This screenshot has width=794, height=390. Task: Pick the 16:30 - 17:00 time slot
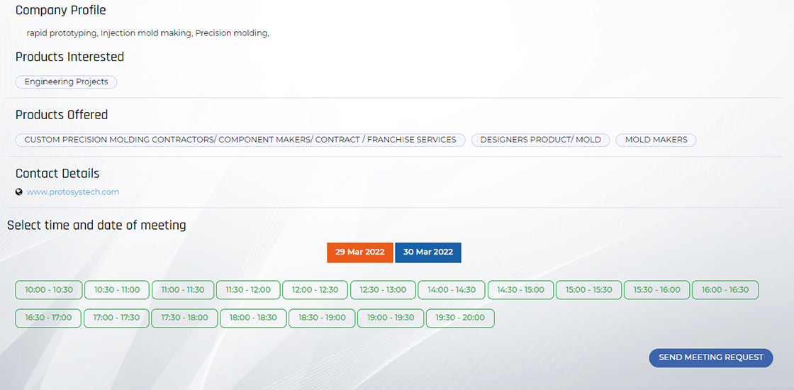[49, 318]
